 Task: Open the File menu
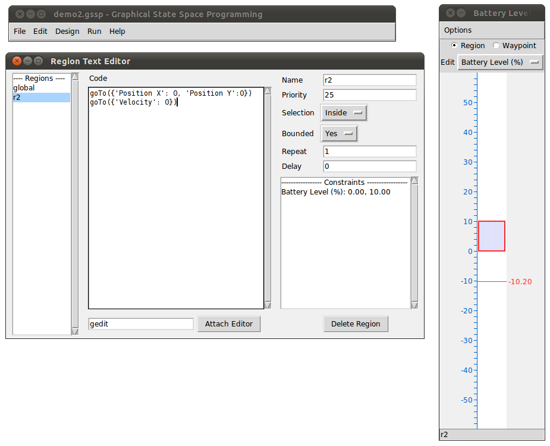[20, 31]
